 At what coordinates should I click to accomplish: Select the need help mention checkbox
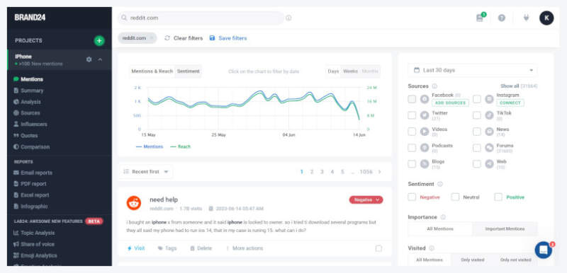click(x=378, y=248)
